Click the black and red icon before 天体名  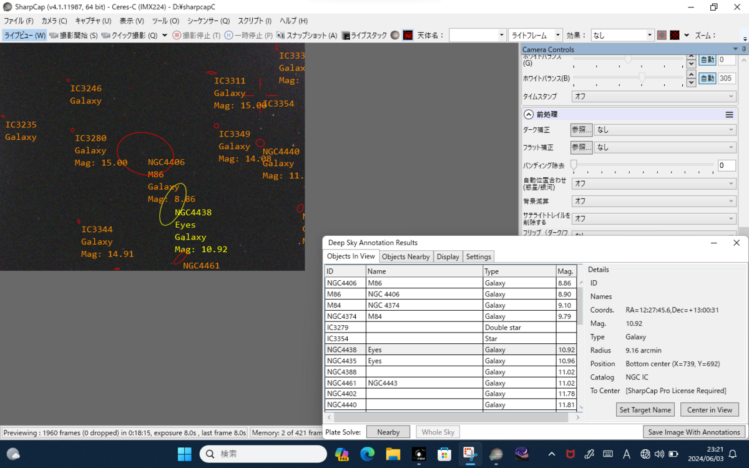(x=408, y=36)
